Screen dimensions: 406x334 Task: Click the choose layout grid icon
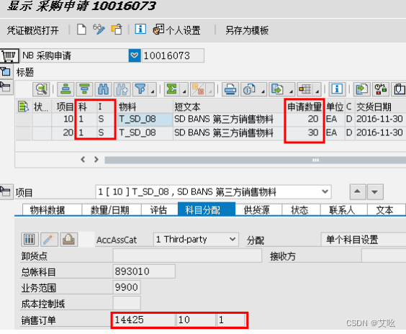coord(305,89)
